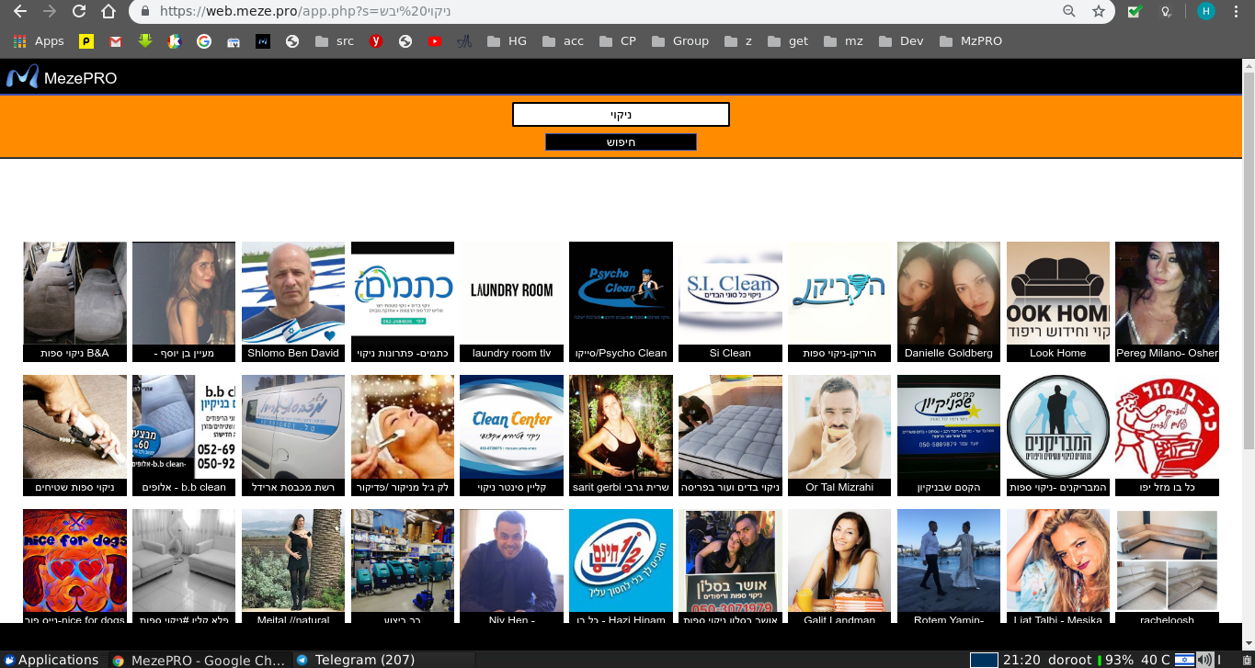Bookmark this page with the star
Viewport: 1255px width, 668px height.
(1099, 11)
